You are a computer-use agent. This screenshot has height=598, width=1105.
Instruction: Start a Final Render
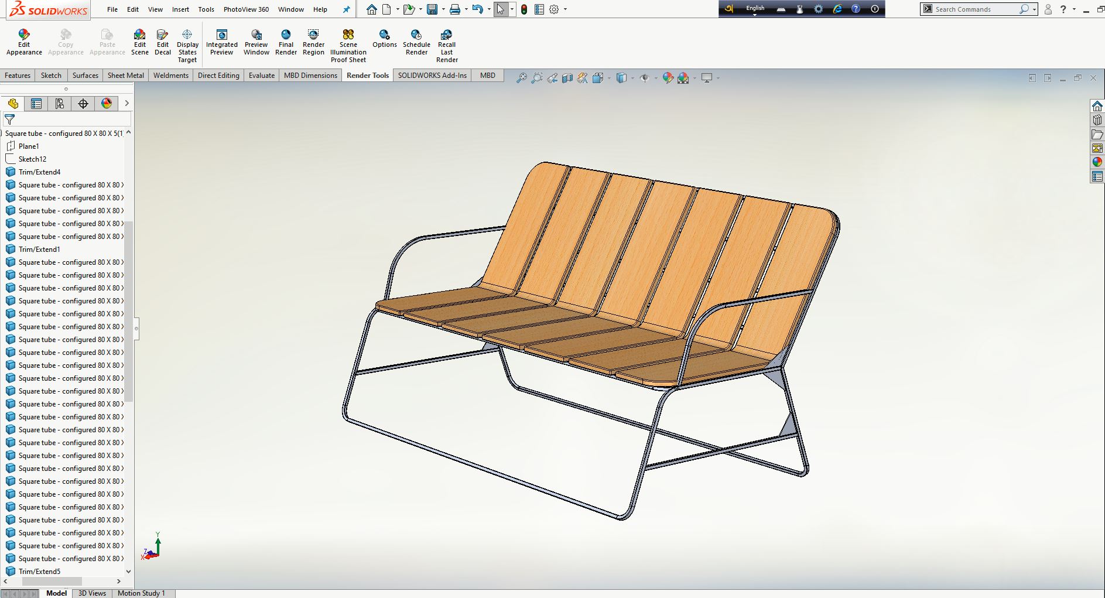(286, 42)
